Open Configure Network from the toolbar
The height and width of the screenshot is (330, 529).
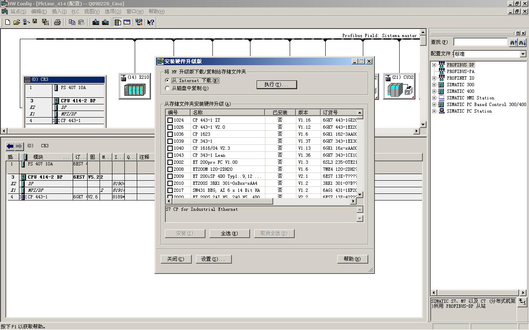coord(139,22)
